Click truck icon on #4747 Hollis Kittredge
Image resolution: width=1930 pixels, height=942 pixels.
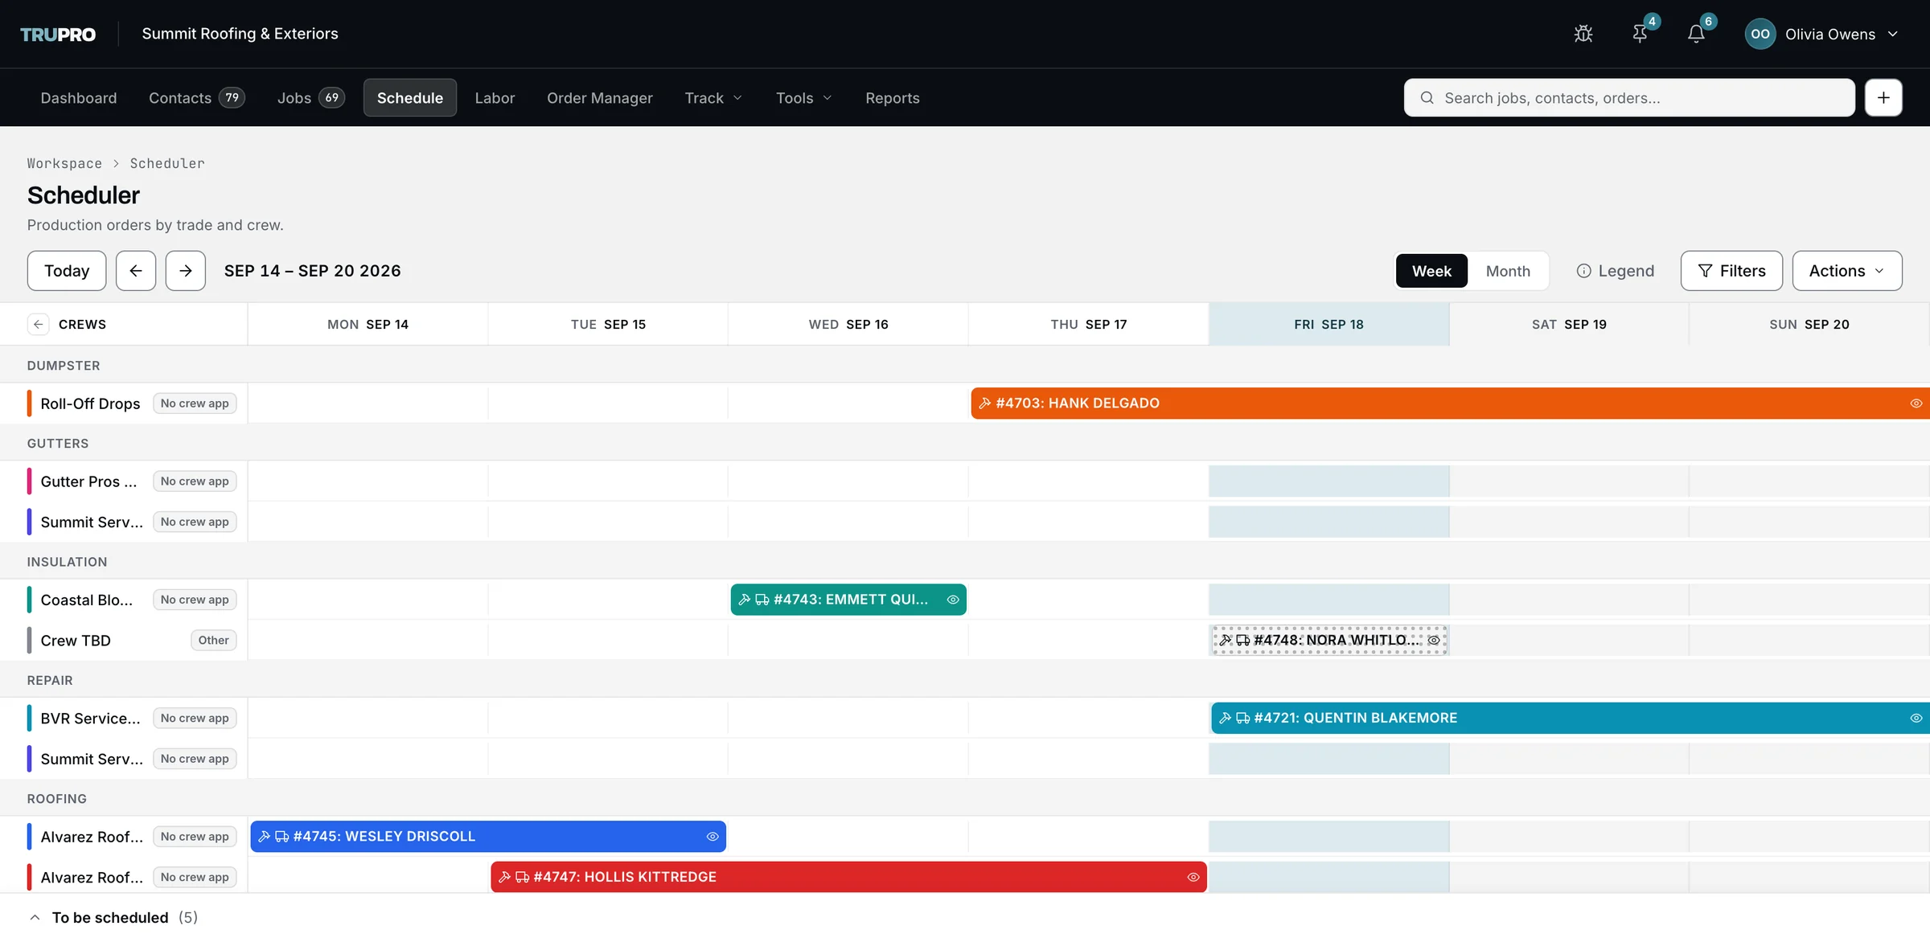tap(522, 877)
